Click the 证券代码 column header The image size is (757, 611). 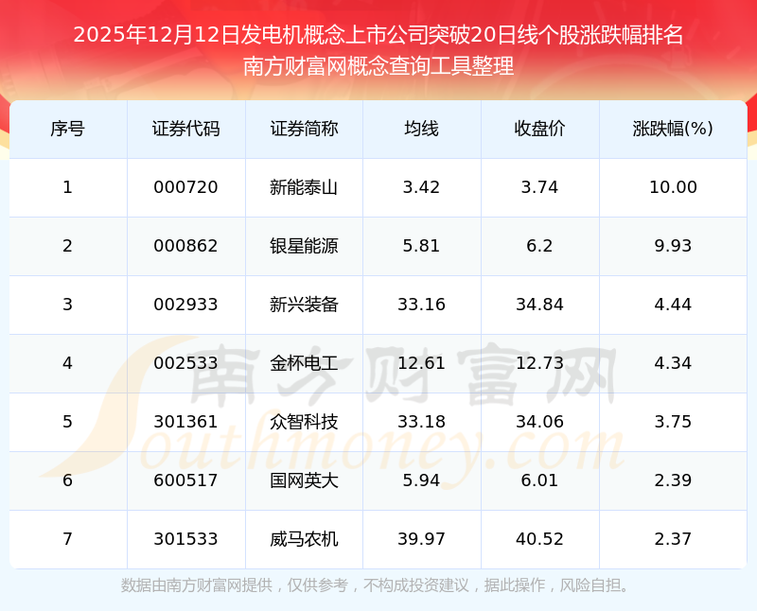(185, 129)
